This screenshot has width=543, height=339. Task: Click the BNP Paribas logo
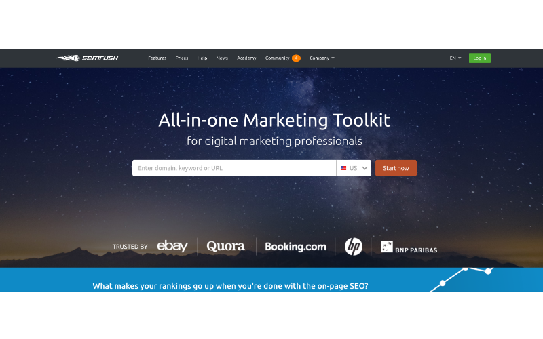409,247
